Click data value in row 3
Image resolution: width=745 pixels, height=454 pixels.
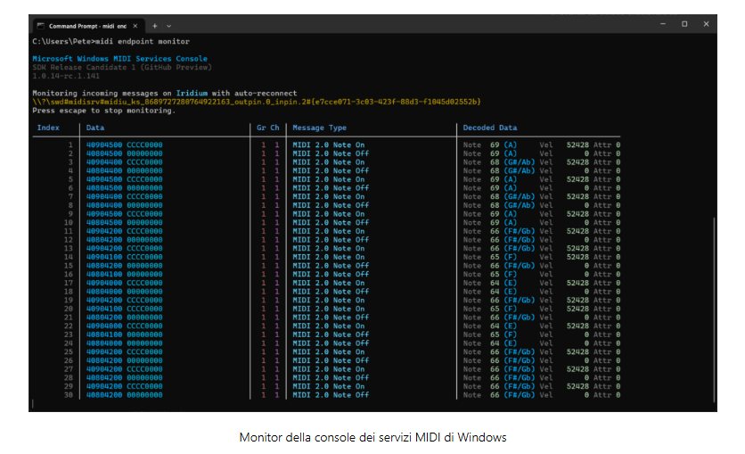tap(124, 162)
